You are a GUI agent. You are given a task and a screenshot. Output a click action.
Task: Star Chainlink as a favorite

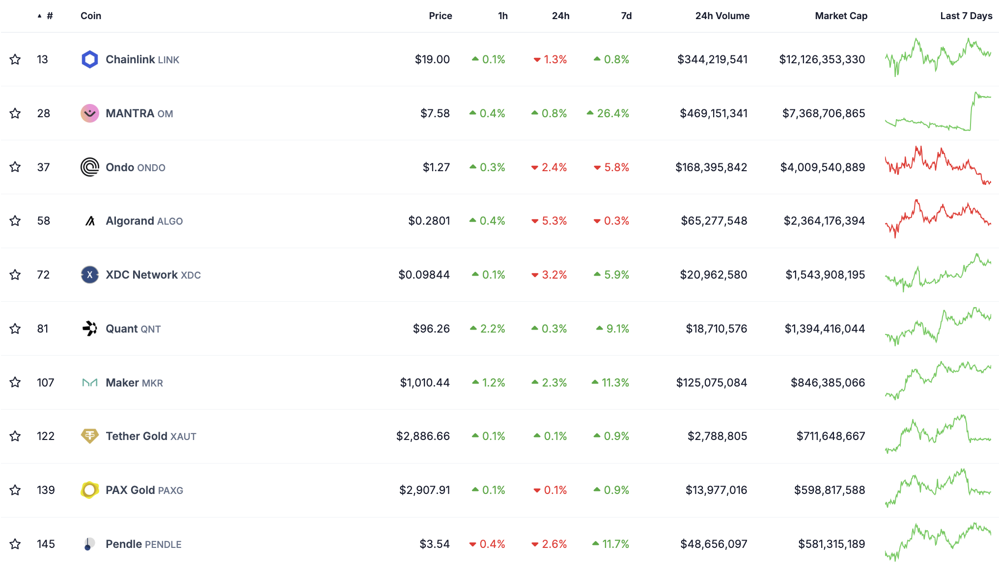(15, 59)
